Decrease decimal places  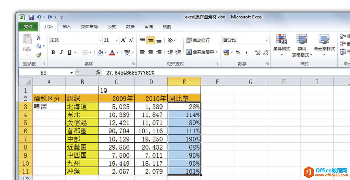pyautogui.click(x=266, y=52)
